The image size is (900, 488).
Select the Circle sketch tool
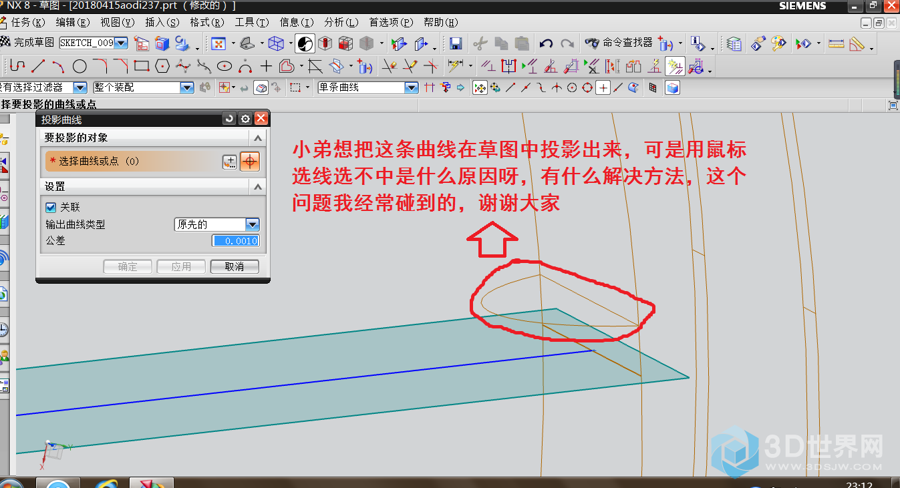(x=80, y=66)
